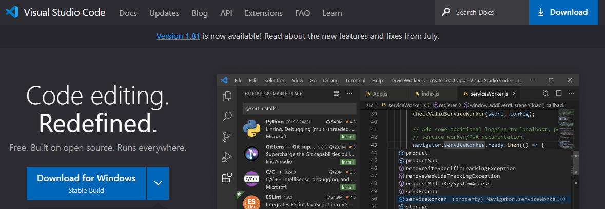605x209 pixels.
Task: Switch to the App.js tab
Action: pyautogui.click(x=384, y=94)
